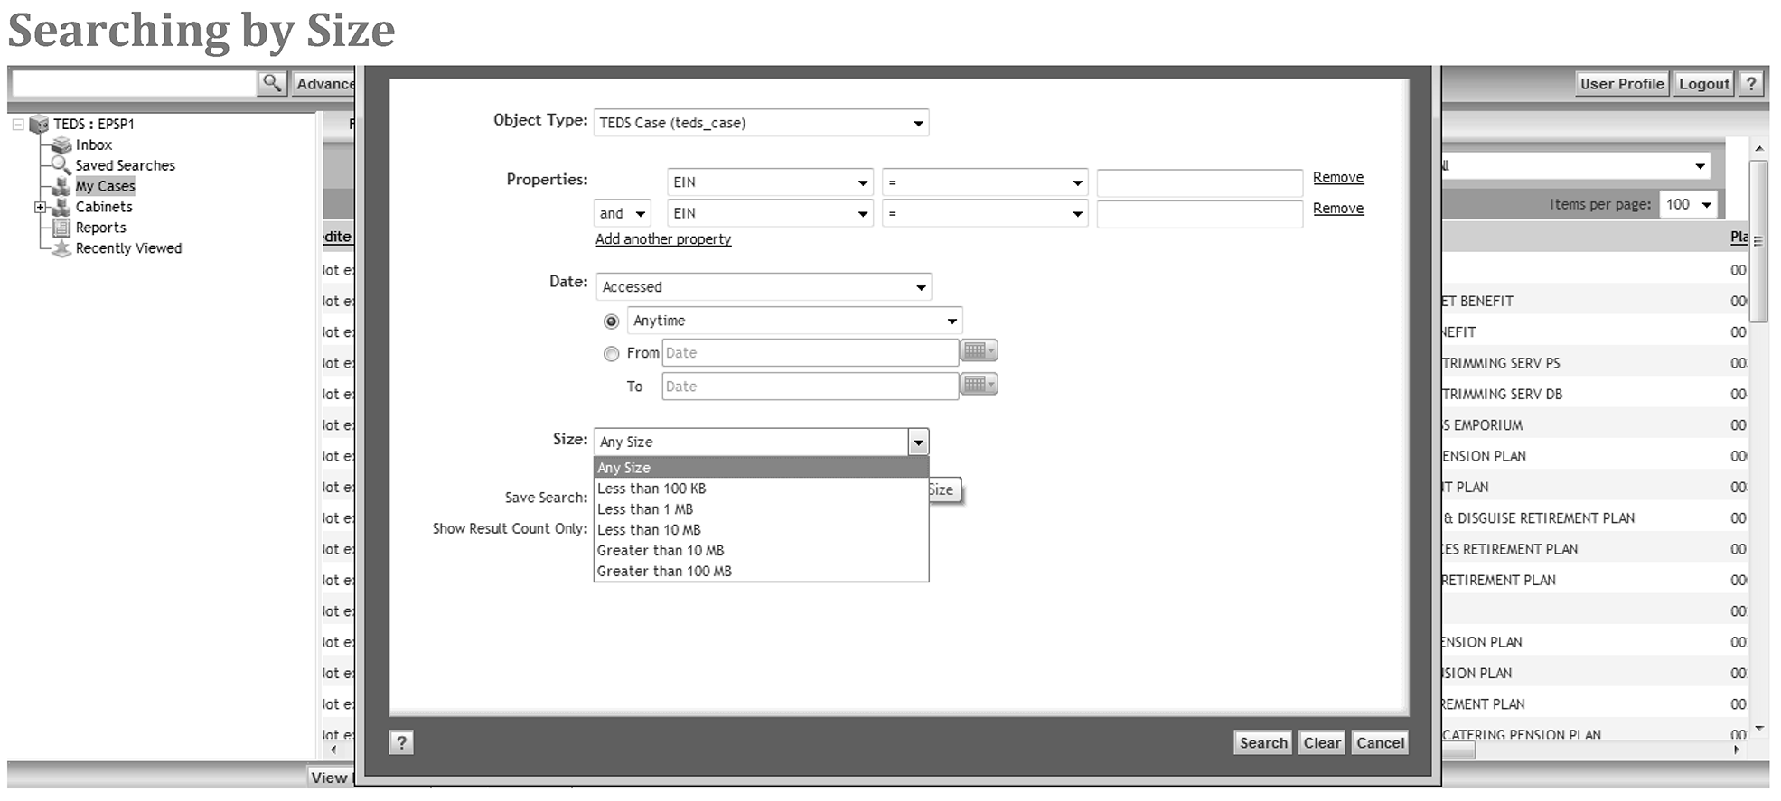The image size is (1781, 801).
Task: Click the Recently Viewed star icon
Action: [x=61, y=248]
